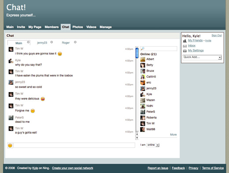Viewport: 229px width, 173px height.
Task: Open the Inbox link
Action: coord(192,46)
